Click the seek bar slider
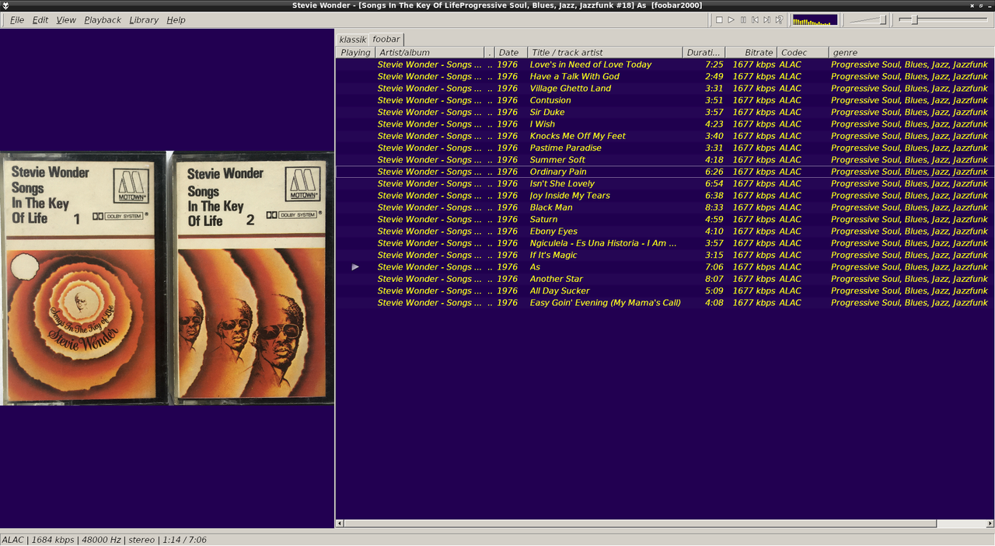This screenshot has height=546, width=995. [944, 19]
